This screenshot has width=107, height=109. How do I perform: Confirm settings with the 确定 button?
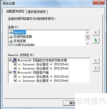pos(69,103)
